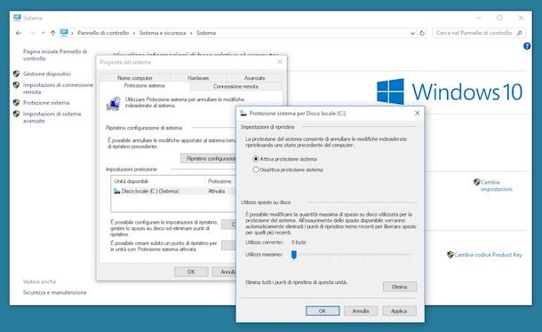
Task: Select the Protezione sistema tab
Action: [x=145, y=86]
